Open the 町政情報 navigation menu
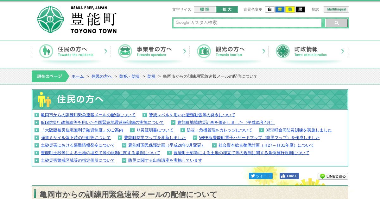 (x=308, y=51)
